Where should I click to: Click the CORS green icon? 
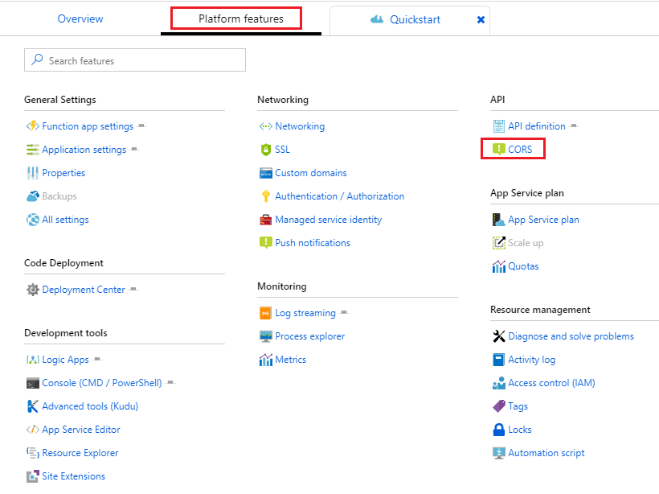click(498, 150)
